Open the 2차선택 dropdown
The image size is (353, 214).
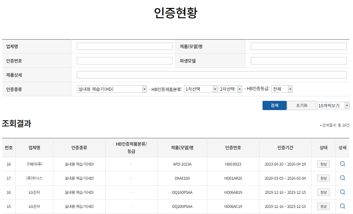tap(230, 89)
